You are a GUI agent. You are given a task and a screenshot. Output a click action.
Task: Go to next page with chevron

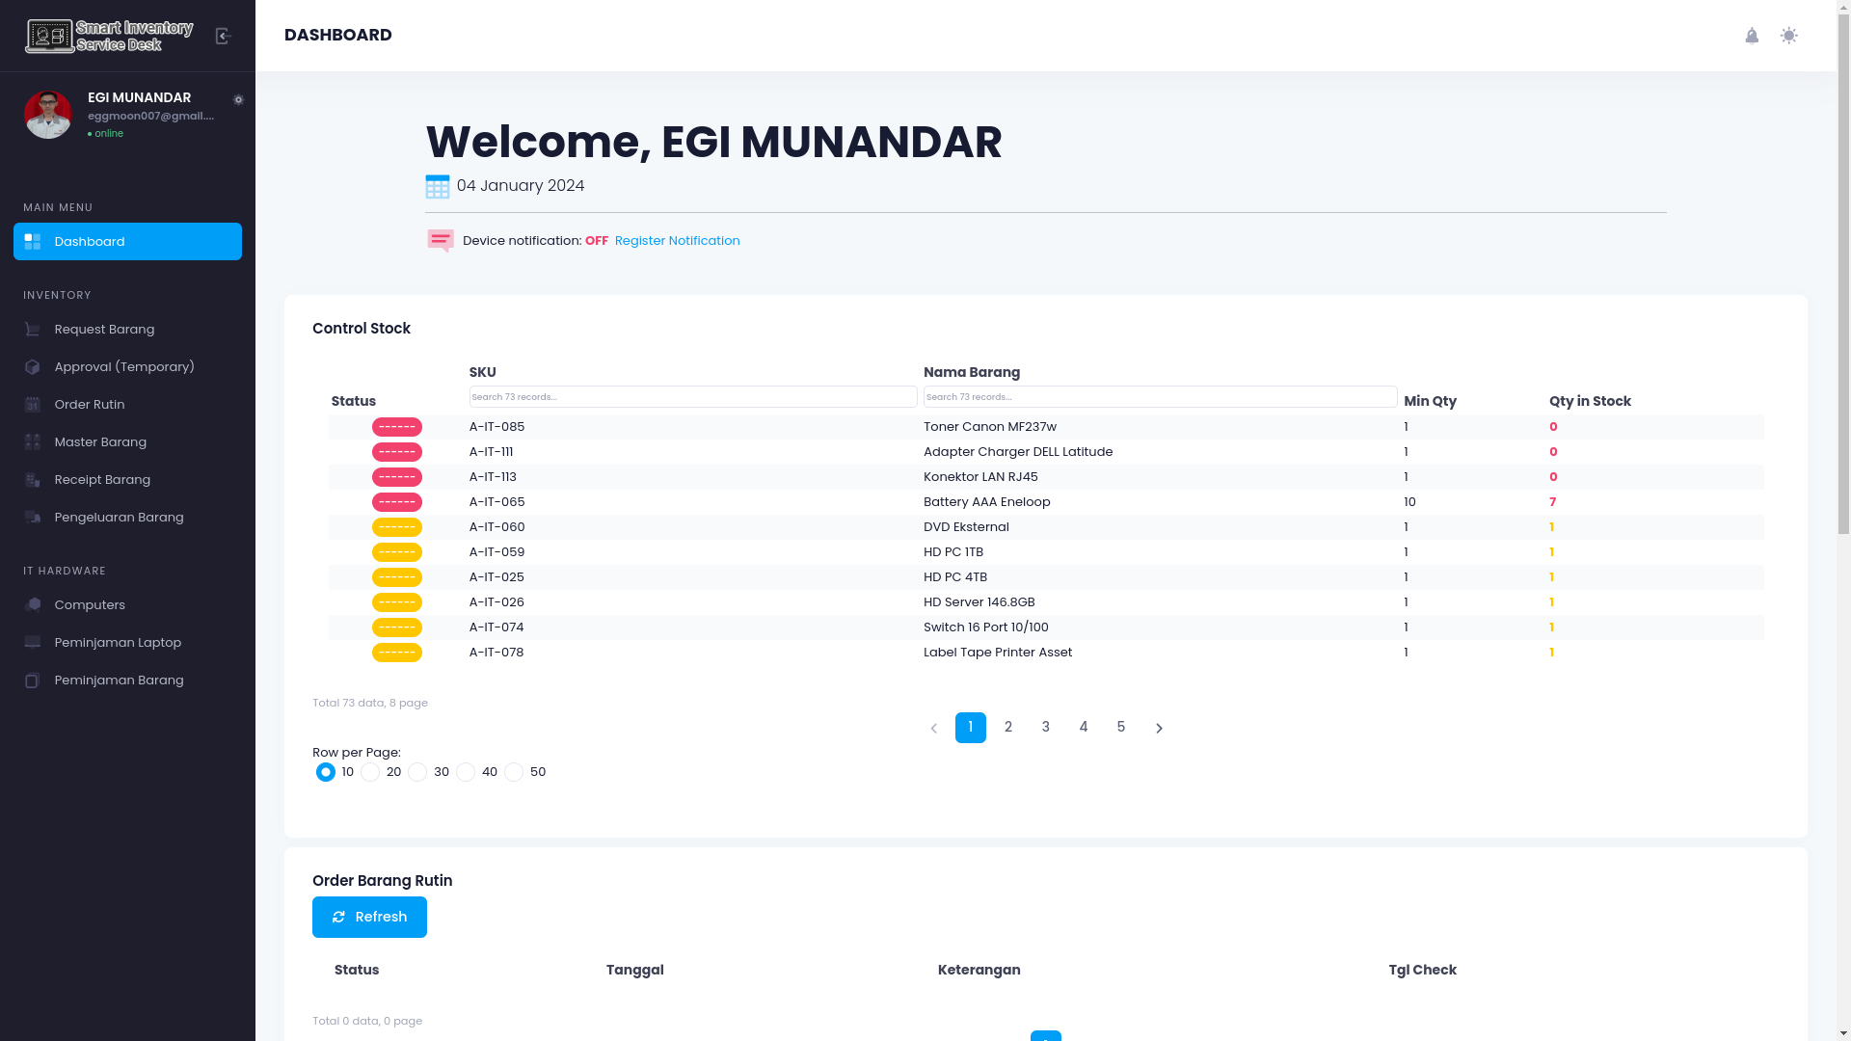[1159, 728]
